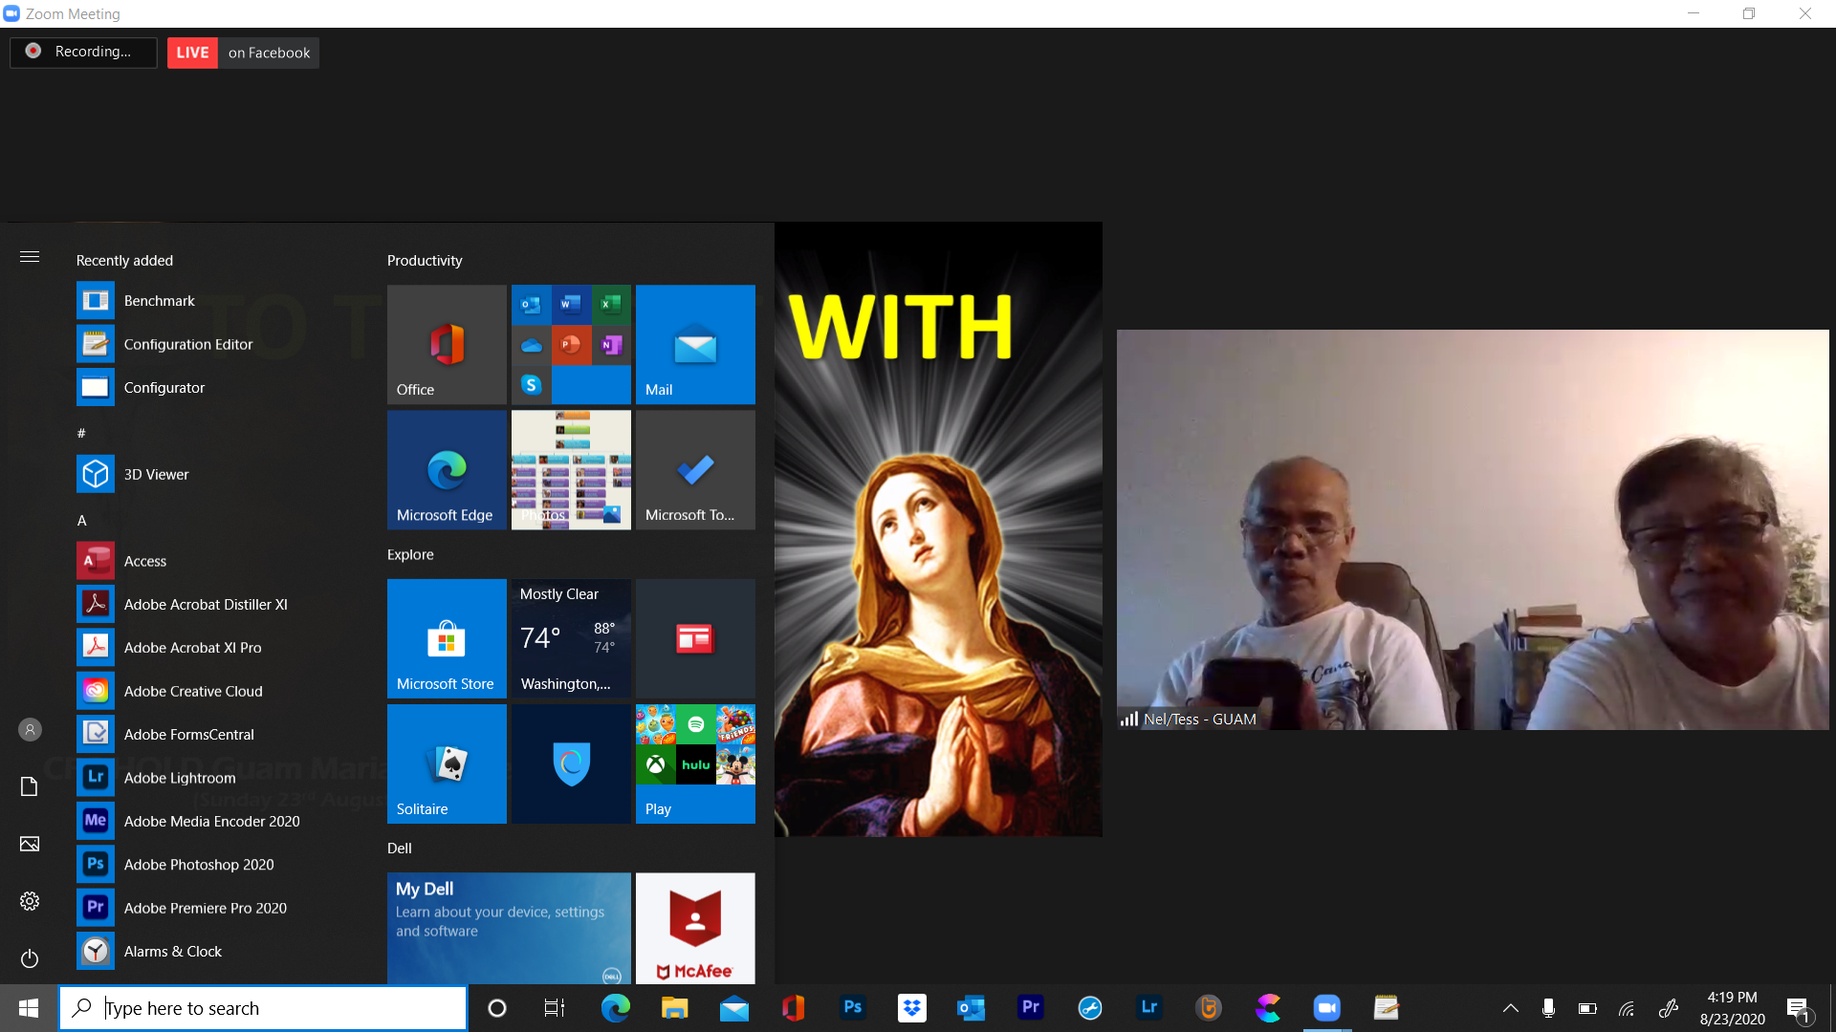The height and width of the screenshot is (1032, 1836).
Task: Click the taskbar search box
Action: [263, 1008]
